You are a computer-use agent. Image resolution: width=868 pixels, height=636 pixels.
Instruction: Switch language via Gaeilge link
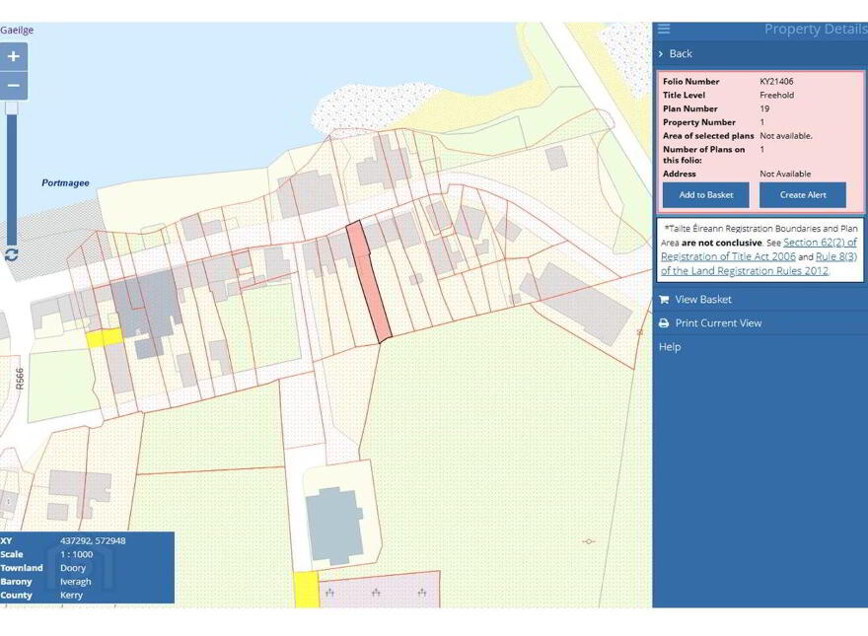[x=17, y=30]
